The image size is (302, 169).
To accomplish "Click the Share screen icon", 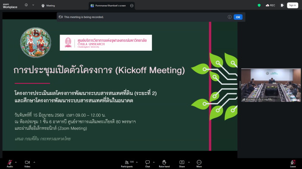I will click(x=182, y=163).
